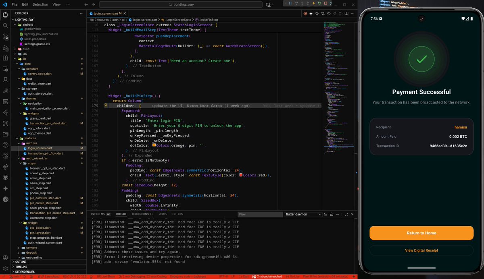Switch to the GITLENS tab

(x=177, y=214)
